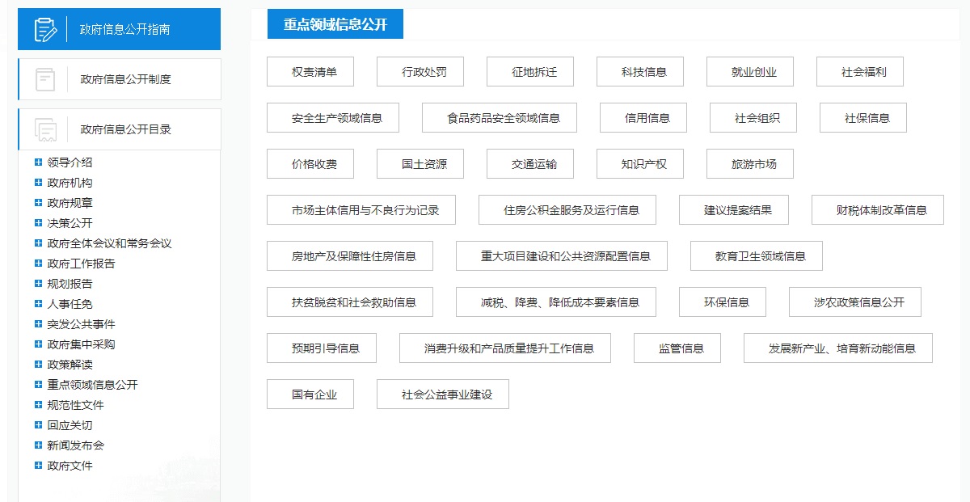Click the 政府信息公开制度 document icon
The height and width of the screenshot is (502, 970).
click(45, 79)
